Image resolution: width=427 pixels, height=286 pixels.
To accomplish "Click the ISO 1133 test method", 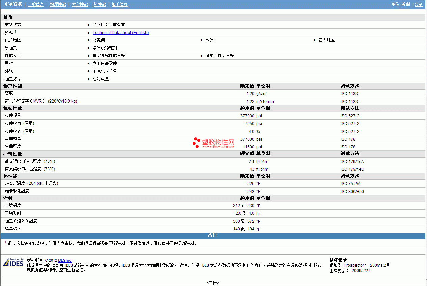I will point(349,102).
